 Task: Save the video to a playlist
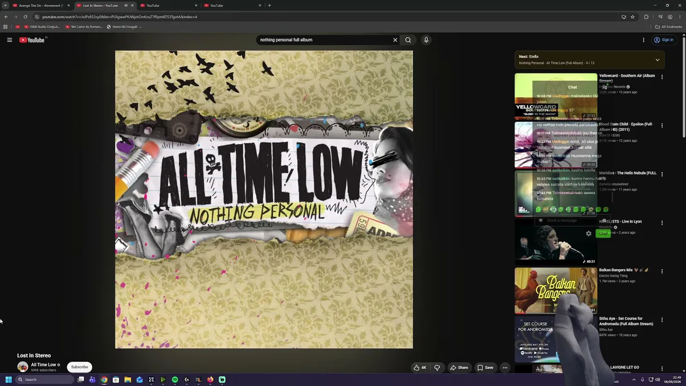(x=486, y=367)
